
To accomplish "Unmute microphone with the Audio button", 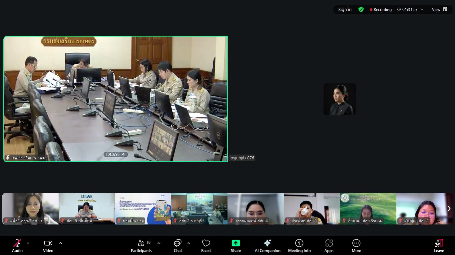I will click(17, 246).
